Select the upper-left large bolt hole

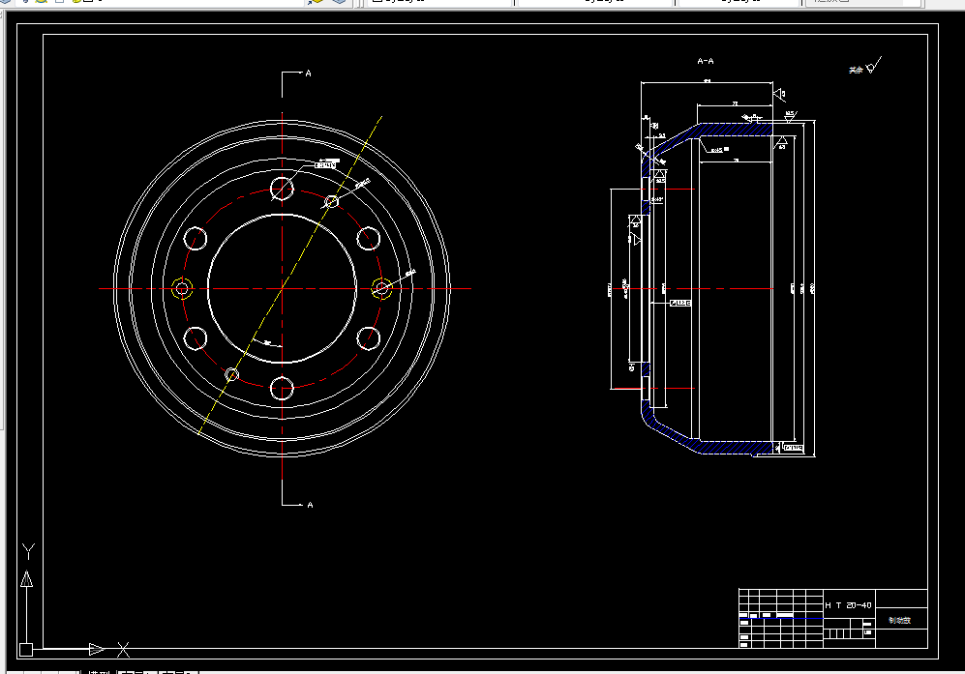pyautogui.click(x=196, y=239)
